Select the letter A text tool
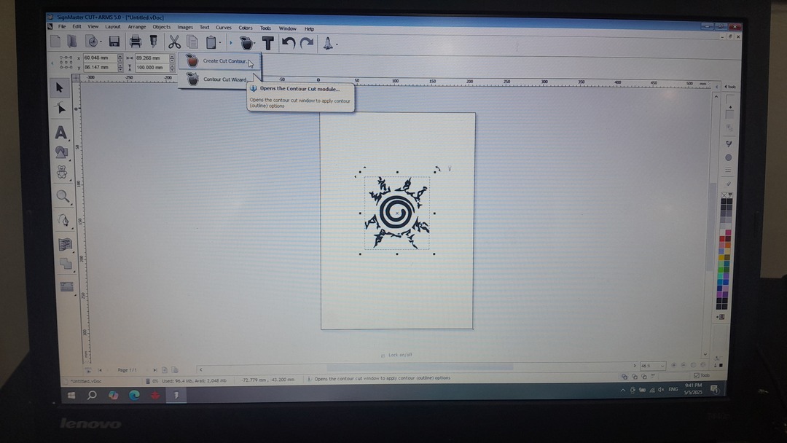The width and height of the screenshot is (787, 443). [60, 132]
